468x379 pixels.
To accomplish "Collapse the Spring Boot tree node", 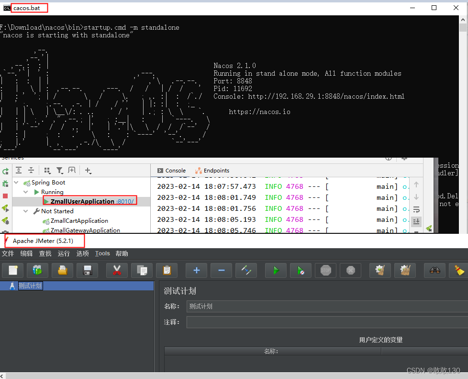I will [x=16, y=183].
